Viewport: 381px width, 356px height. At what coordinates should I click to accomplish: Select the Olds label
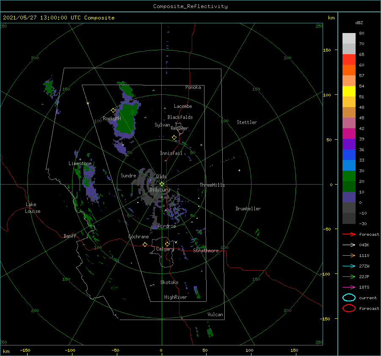pos(161,177)
